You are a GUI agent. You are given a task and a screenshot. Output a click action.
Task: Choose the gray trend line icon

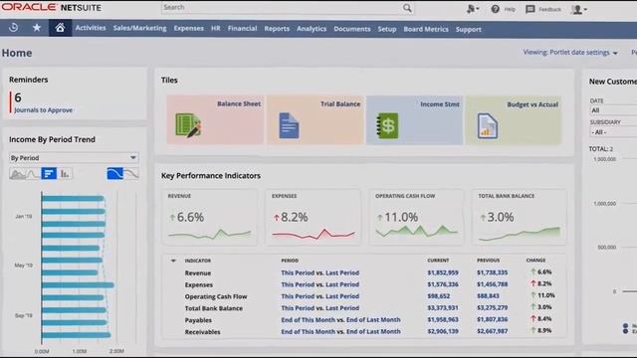(131, 174)
